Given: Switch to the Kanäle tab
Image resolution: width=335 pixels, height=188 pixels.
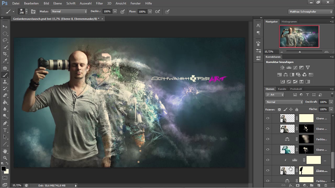Looking at the screenshot, I should 282,89.
